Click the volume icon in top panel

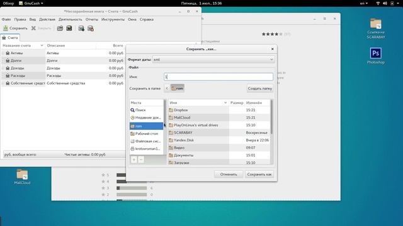pos(385,3)
